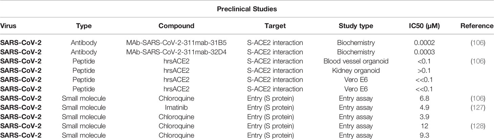Click the IC50 (µM) column header
The height and width of the screenshot is (139, 494).
point(424,26)
